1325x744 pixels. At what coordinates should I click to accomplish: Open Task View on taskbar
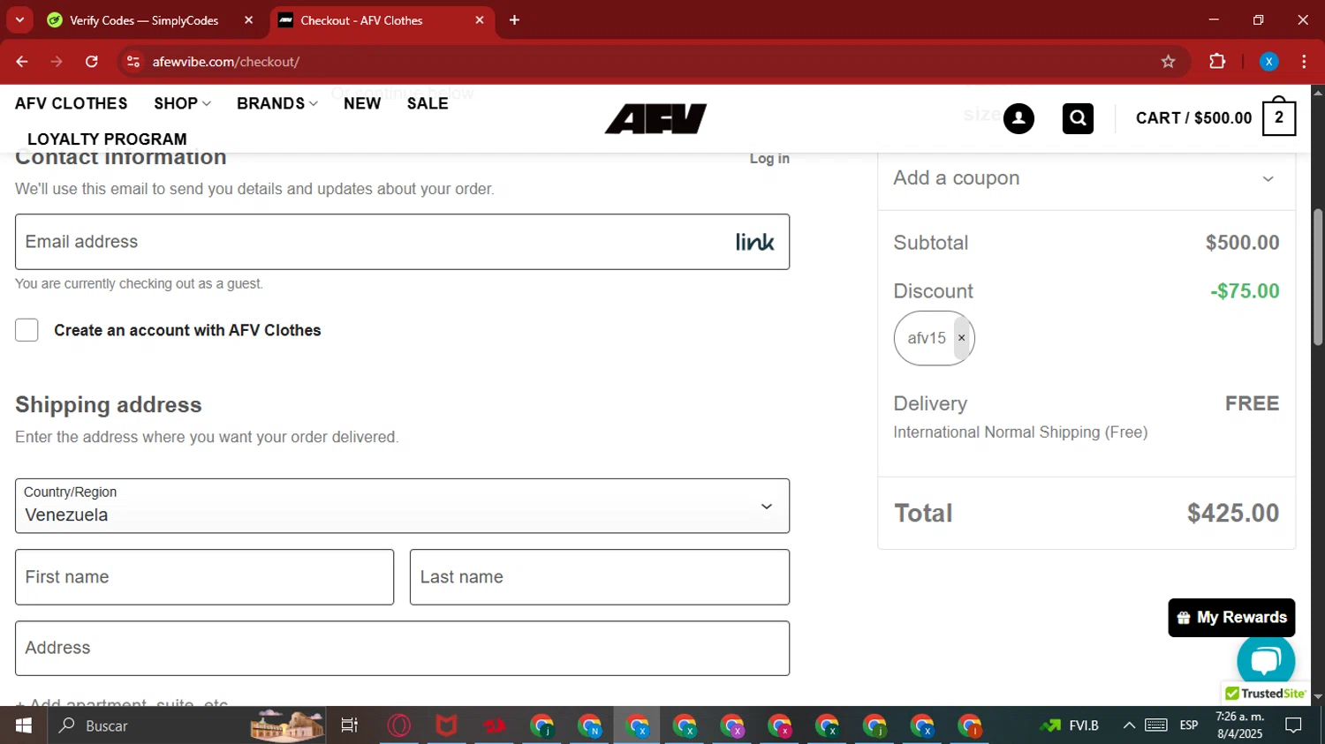[350, 725]
